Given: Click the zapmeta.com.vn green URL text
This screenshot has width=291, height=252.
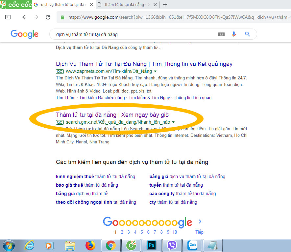Looking at the screenshot, I should pyautogui.click(x=109, y=71).
